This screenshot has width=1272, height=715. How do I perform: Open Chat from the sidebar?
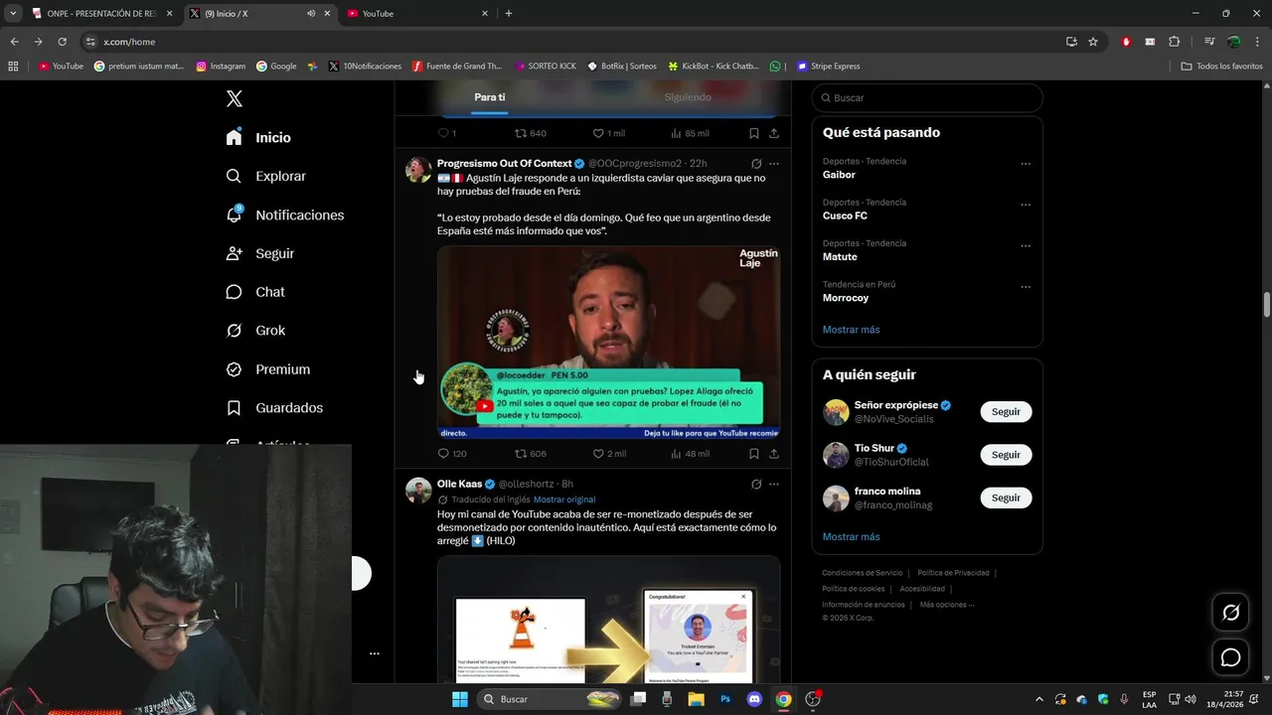(x=255, y=292)
